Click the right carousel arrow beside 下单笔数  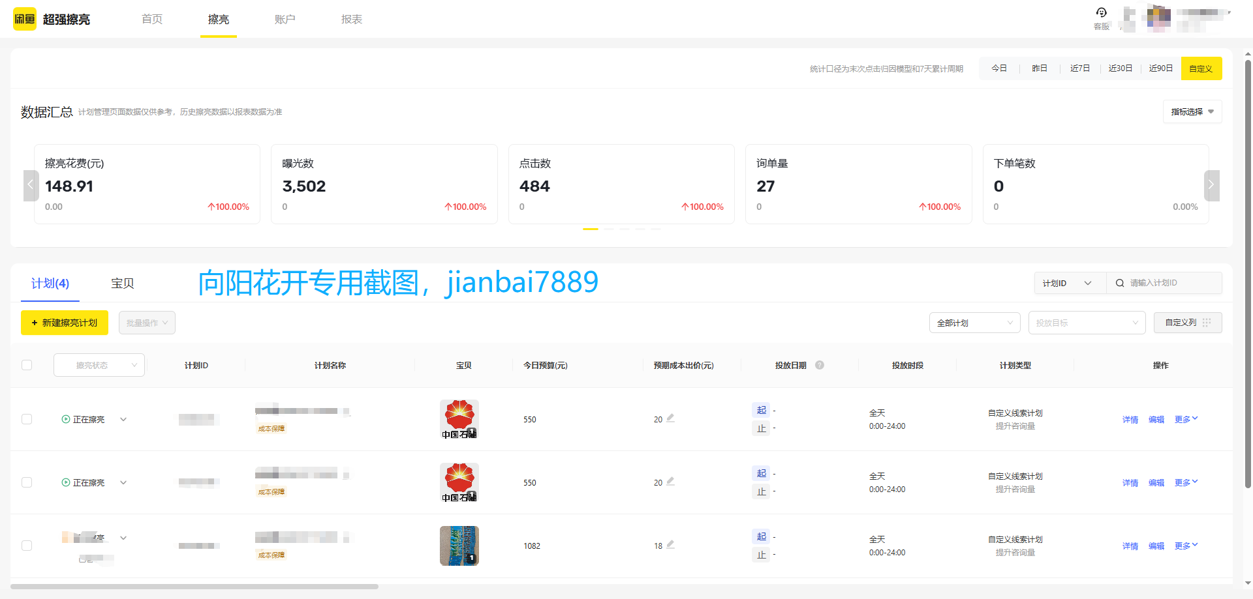(x=1211, y=185)
